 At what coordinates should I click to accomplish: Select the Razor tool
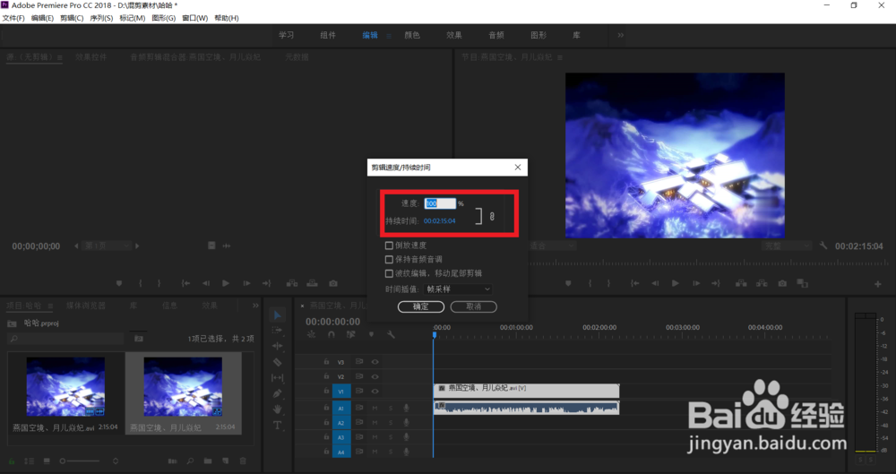(277, 362)
